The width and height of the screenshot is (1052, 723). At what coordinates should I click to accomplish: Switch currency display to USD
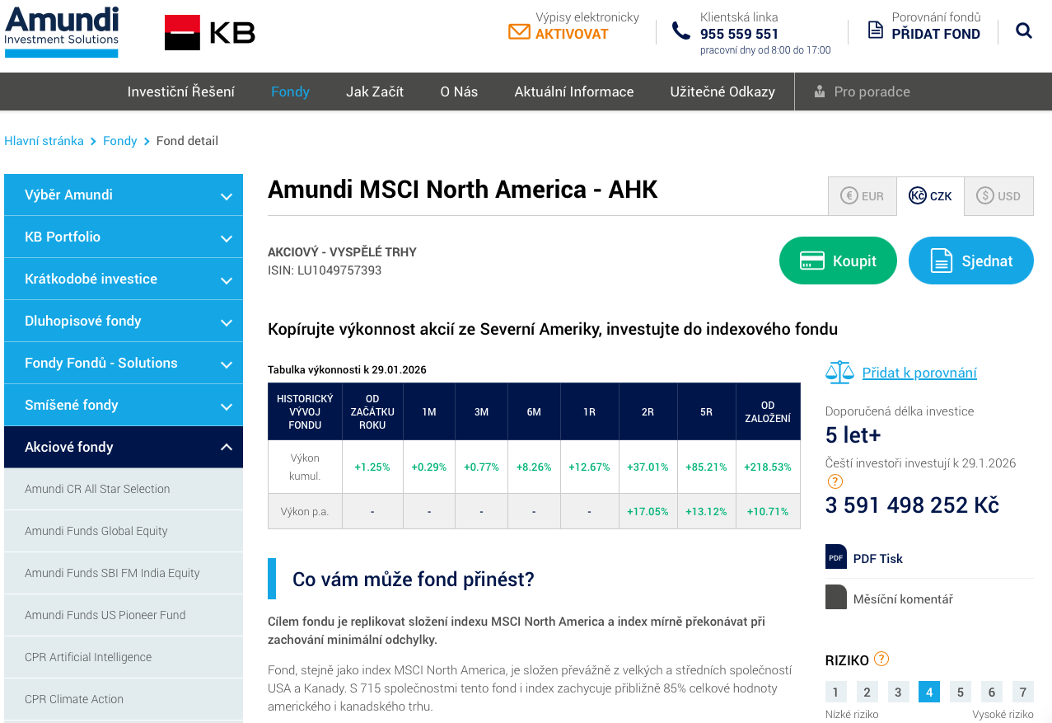pyautogui.click(x=998, y=195)
